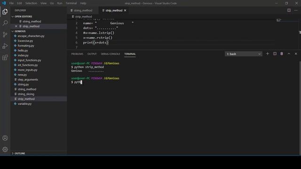
Task: Open the File menu
Action: pos(11,3)
